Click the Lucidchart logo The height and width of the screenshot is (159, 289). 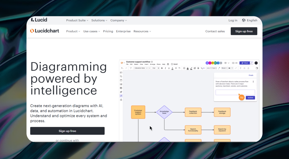(x=45, y=31)
